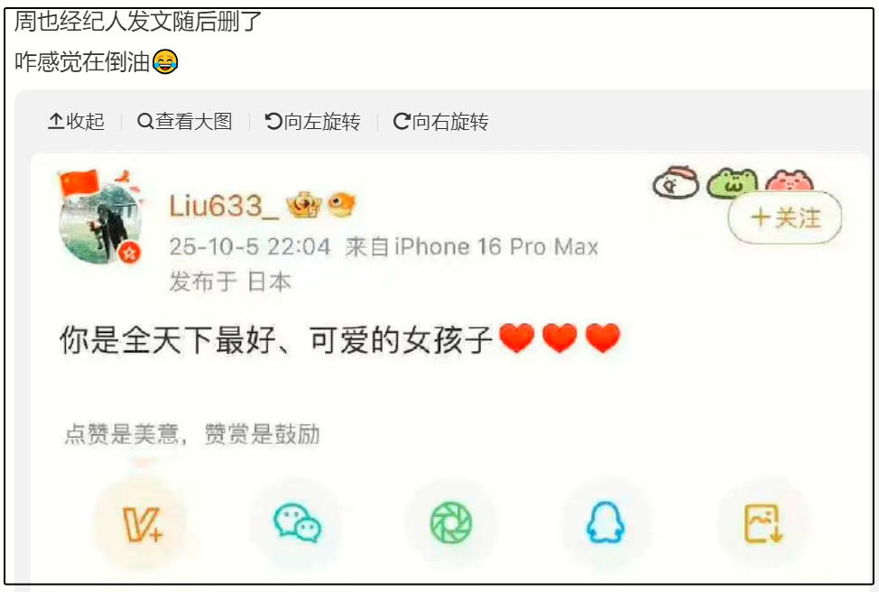Click the green frog sticker icon
This screenshot has height=592, width=879.
pyautogui.click(x=732, y=183)
